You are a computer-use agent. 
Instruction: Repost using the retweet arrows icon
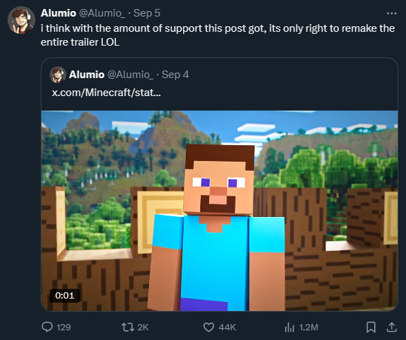coord(128,327)
